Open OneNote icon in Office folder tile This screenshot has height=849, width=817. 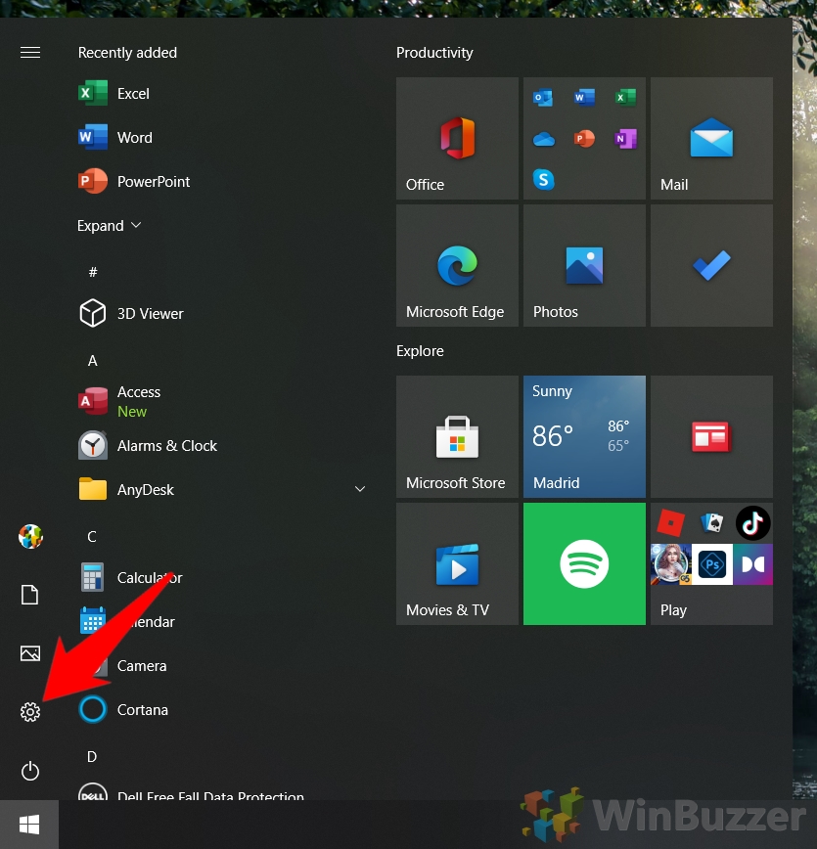tap(626, 139)
